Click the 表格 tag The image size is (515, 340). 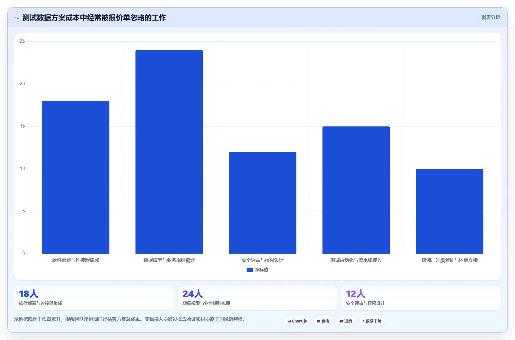(x=323, y=321)
